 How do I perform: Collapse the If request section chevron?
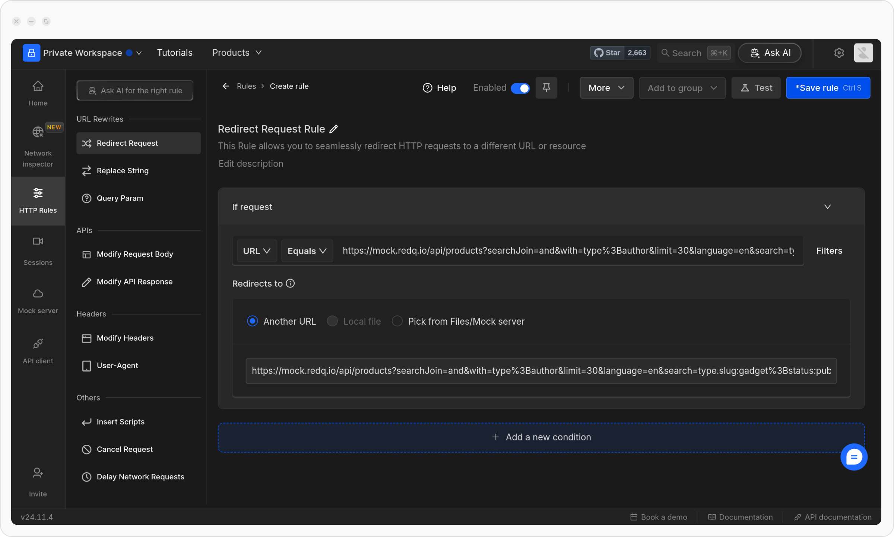click(x=827, y=207)
